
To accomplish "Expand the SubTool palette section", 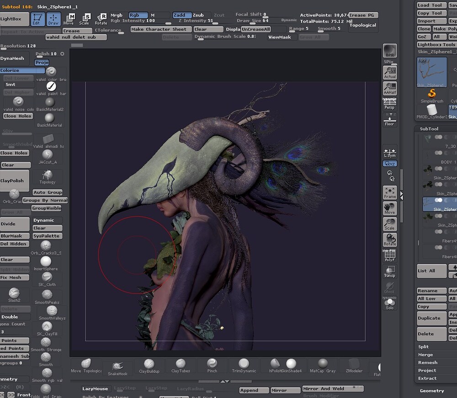I will (x=429, y=129).
